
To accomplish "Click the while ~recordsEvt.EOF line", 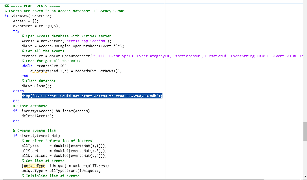I will click(x=43, y=66).
